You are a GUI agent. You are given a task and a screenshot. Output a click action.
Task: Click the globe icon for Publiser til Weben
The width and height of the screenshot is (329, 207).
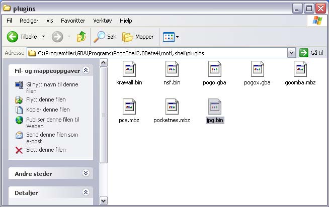point(19,120)
